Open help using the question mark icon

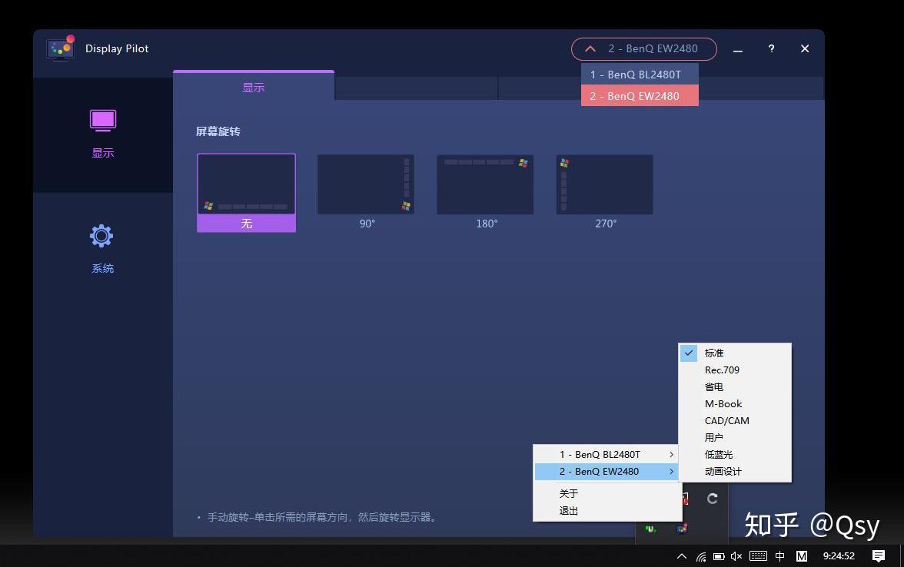pyautogui.click(x=771, y=48)
